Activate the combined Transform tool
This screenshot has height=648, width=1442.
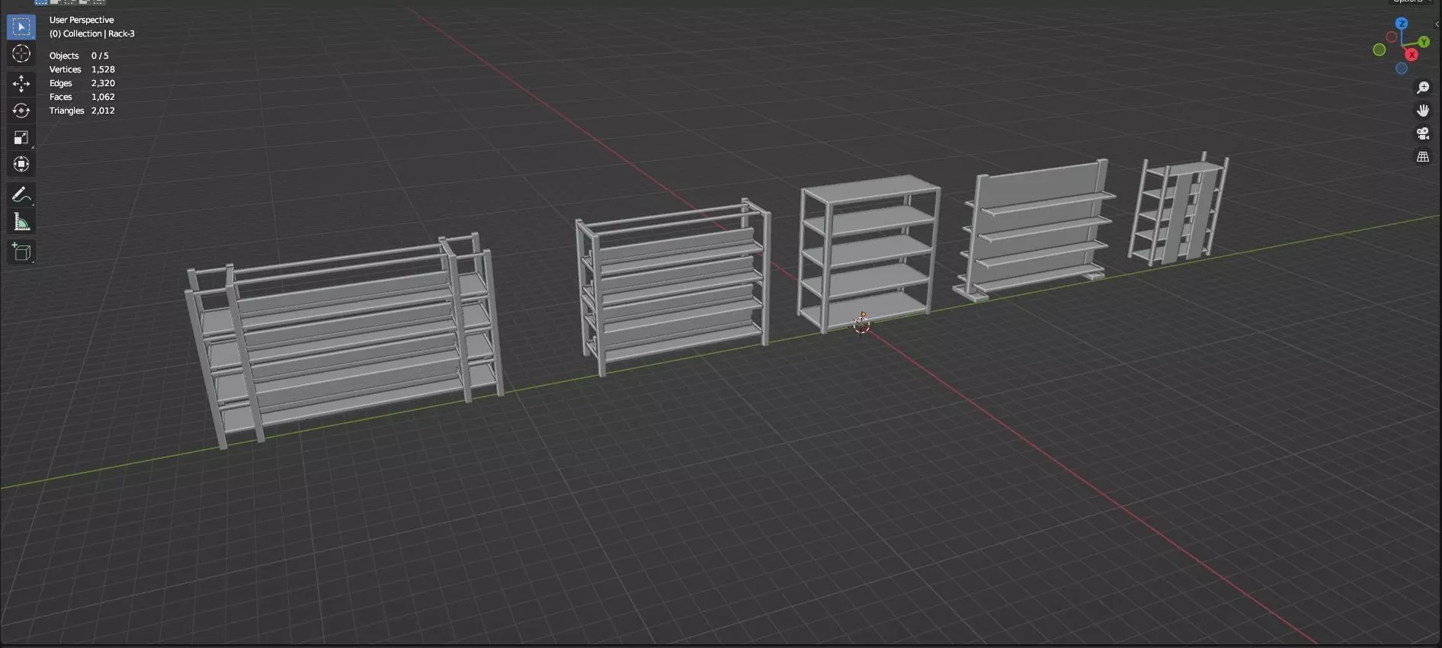click(x=21, y=164)
